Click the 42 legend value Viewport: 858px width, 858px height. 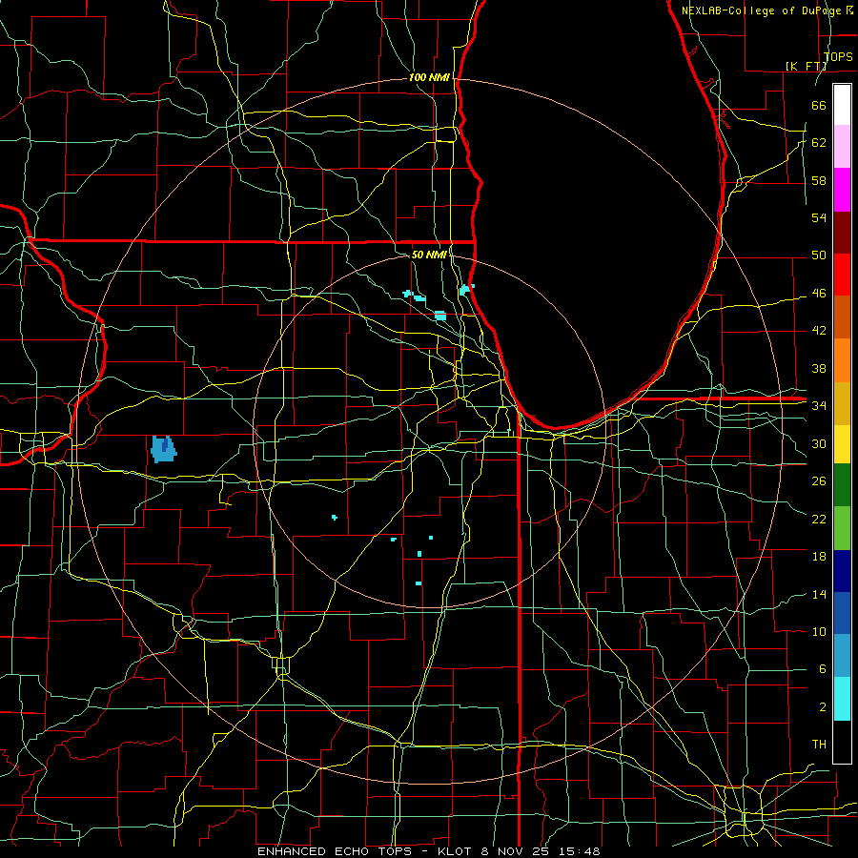[819, 331]
